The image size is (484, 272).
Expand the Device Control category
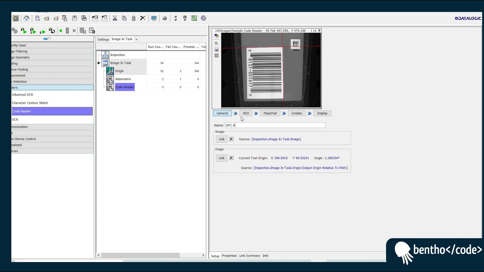[53, 139]
